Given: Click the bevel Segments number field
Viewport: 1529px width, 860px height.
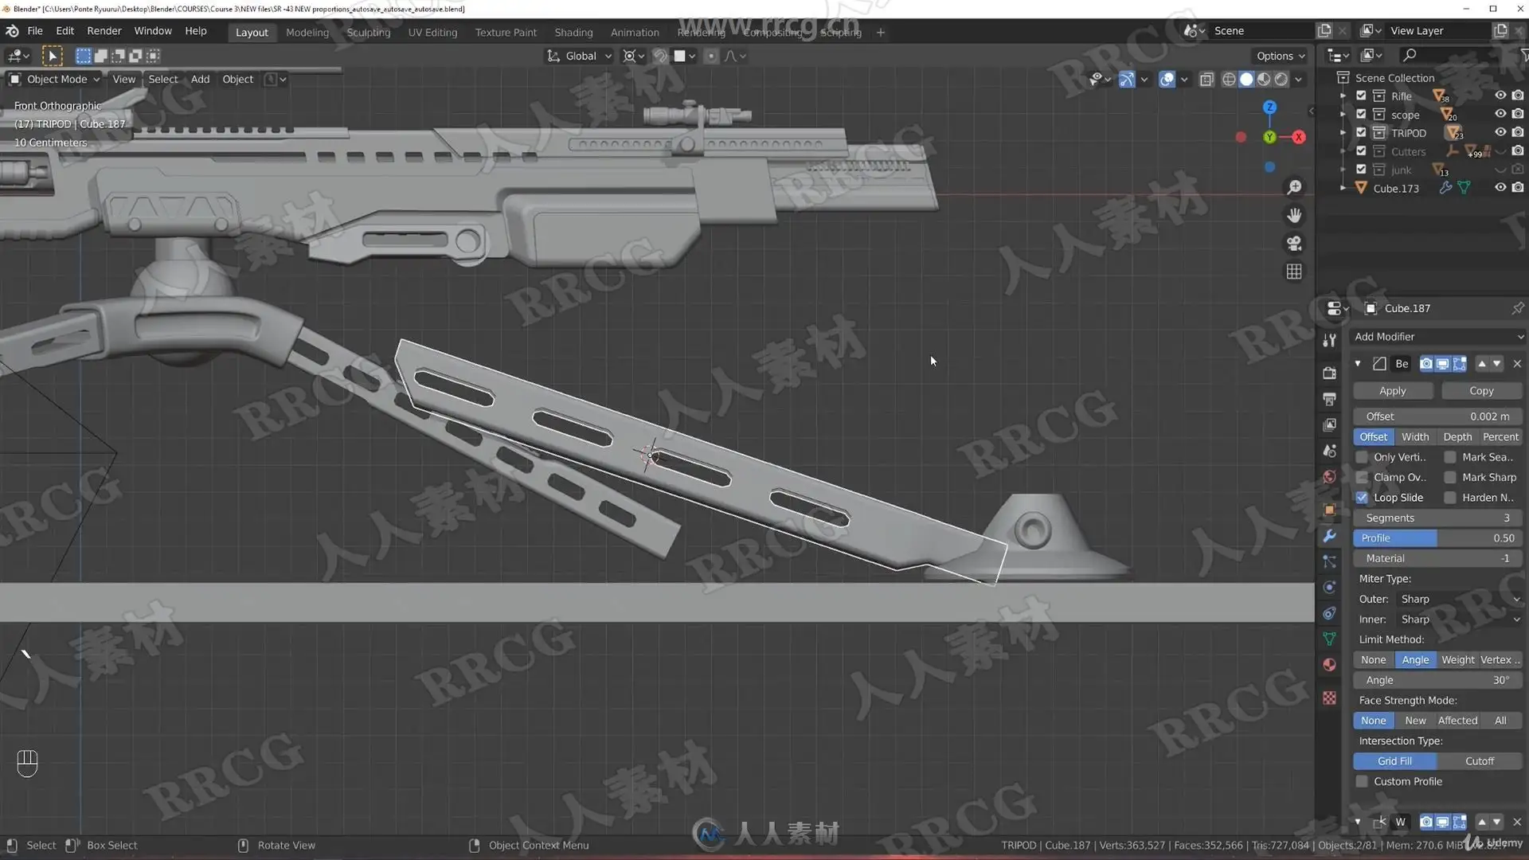Looking at the screenshot, I should [x=1437, y=518].
